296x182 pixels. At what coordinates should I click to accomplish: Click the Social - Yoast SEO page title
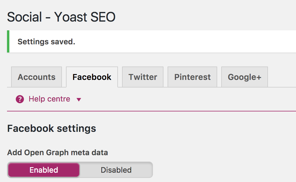(61, 17)
